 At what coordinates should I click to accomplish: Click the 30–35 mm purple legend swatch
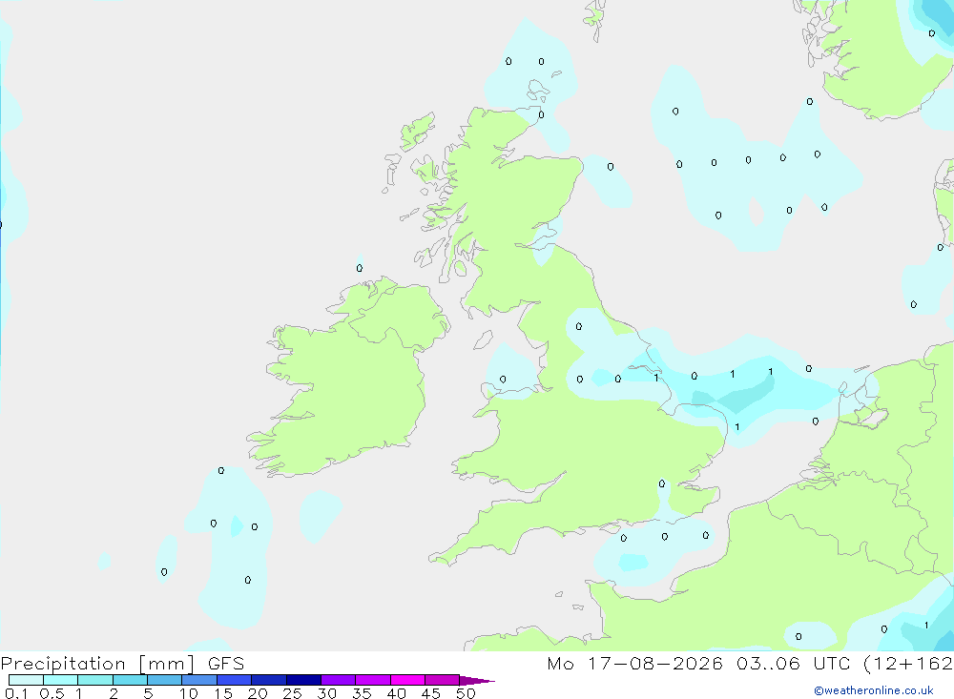coord(338,680)
